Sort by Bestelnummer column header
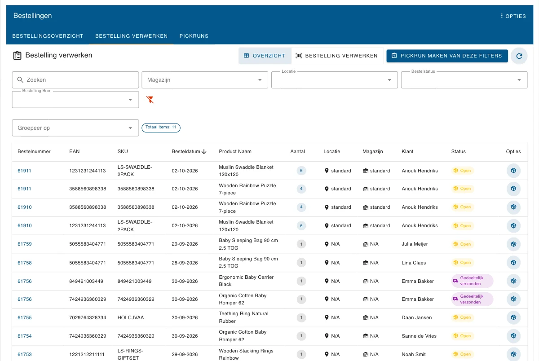This screenshot has width=539, height=361. pos(34,152)
